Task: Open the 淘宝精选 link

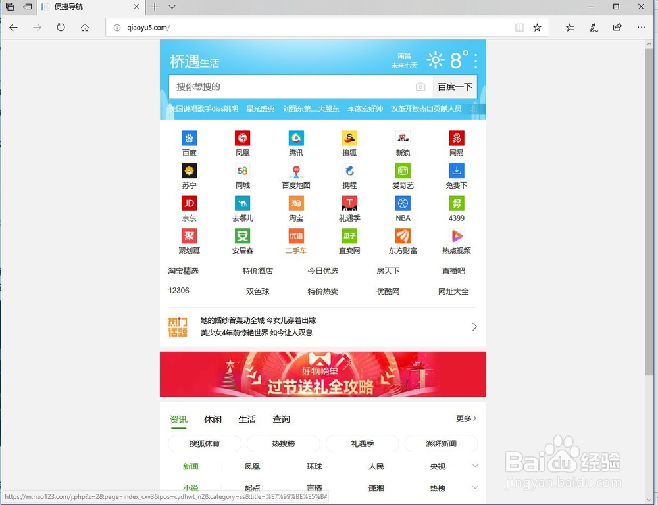Action: coord(184,271)
